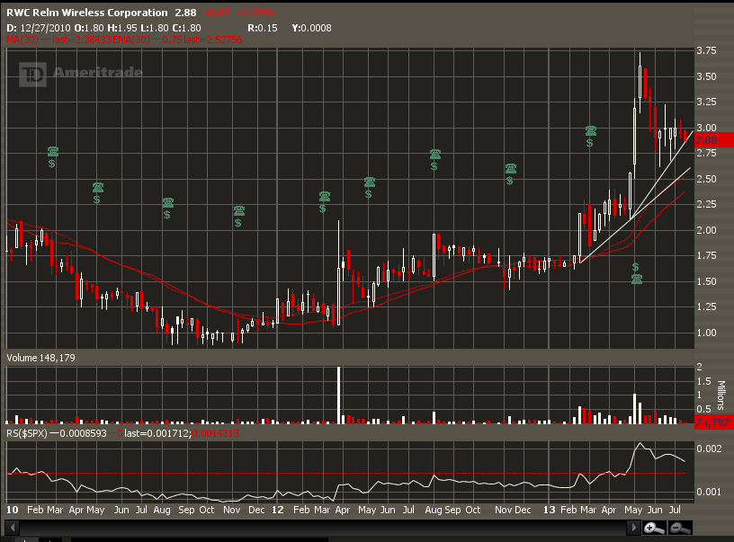Click the phone event icon near November 2010
Image resolution: width=734 pixels, height=542 pixels.
[x=238, y=211]
